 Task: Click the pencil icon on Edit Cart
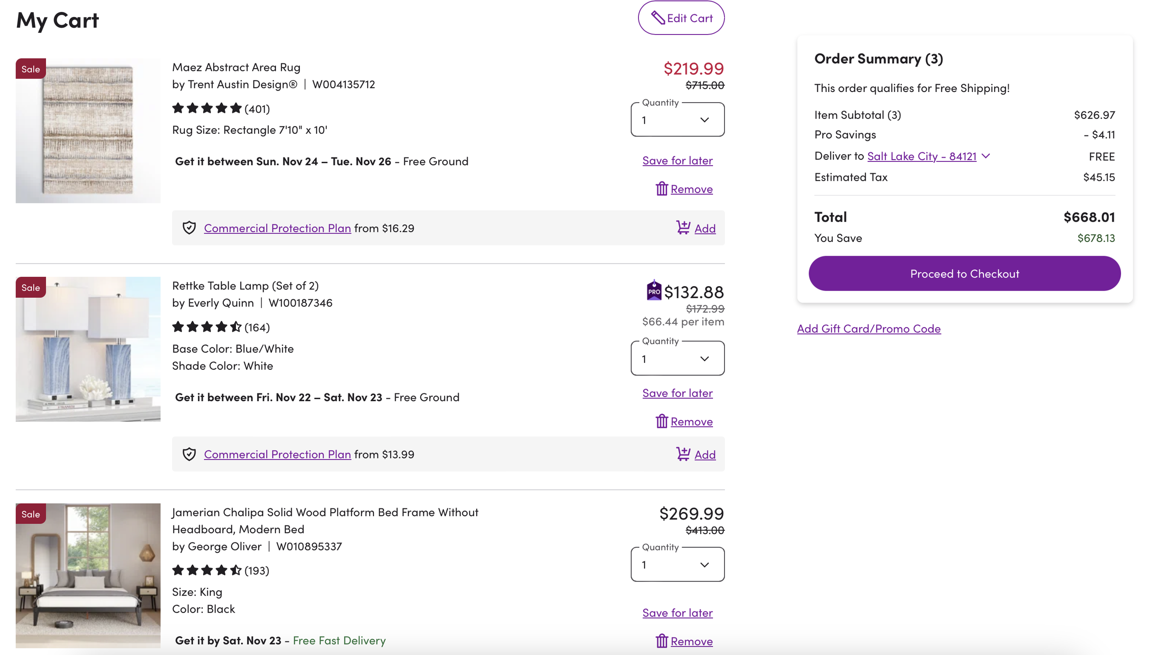pyautogui.click(x=658, y=18)
